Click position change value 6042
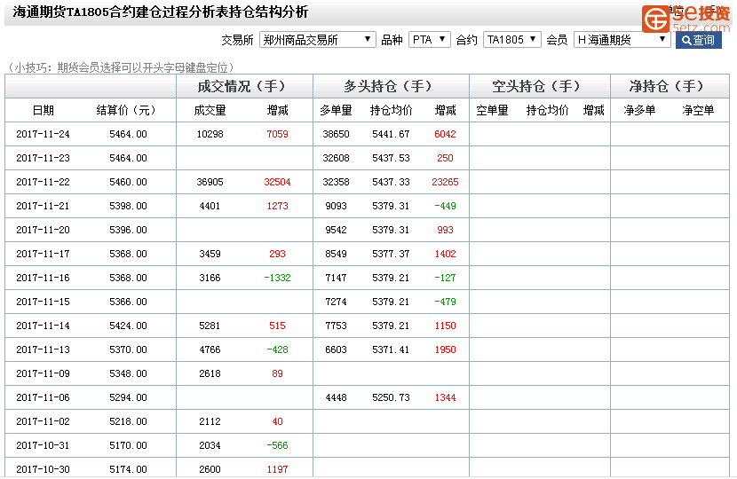Image resolution: width=737 pixels, height=479 pixels. 445,134
